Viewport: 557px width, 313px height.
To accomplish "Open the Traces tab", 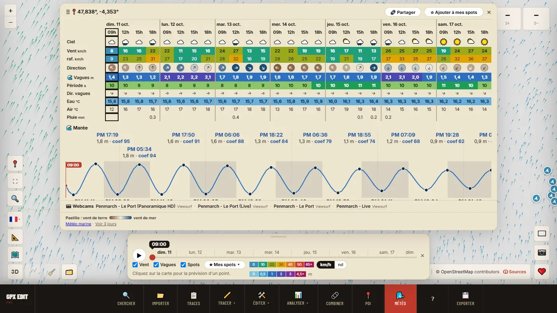I will tap(193, 299).
